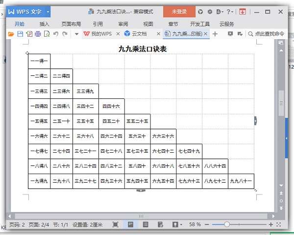
Task: Switch to outline view mode
Action: (x=146, y=224)
